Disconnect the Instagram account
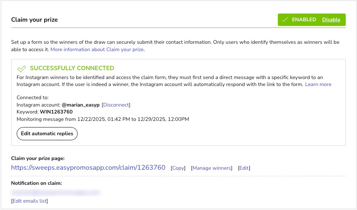Screen dimensions: 357x210 pyautogui.click(x=116, y=105)
